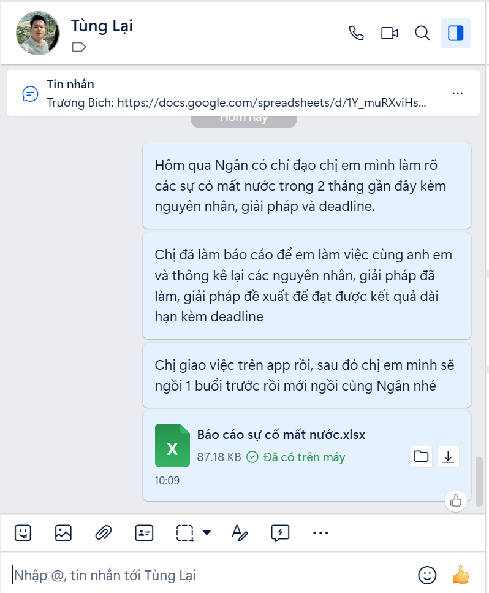The height and width of the screenshot is (593, 489).
Task: Attach a file with the paperclip
Action: [103, 533]
